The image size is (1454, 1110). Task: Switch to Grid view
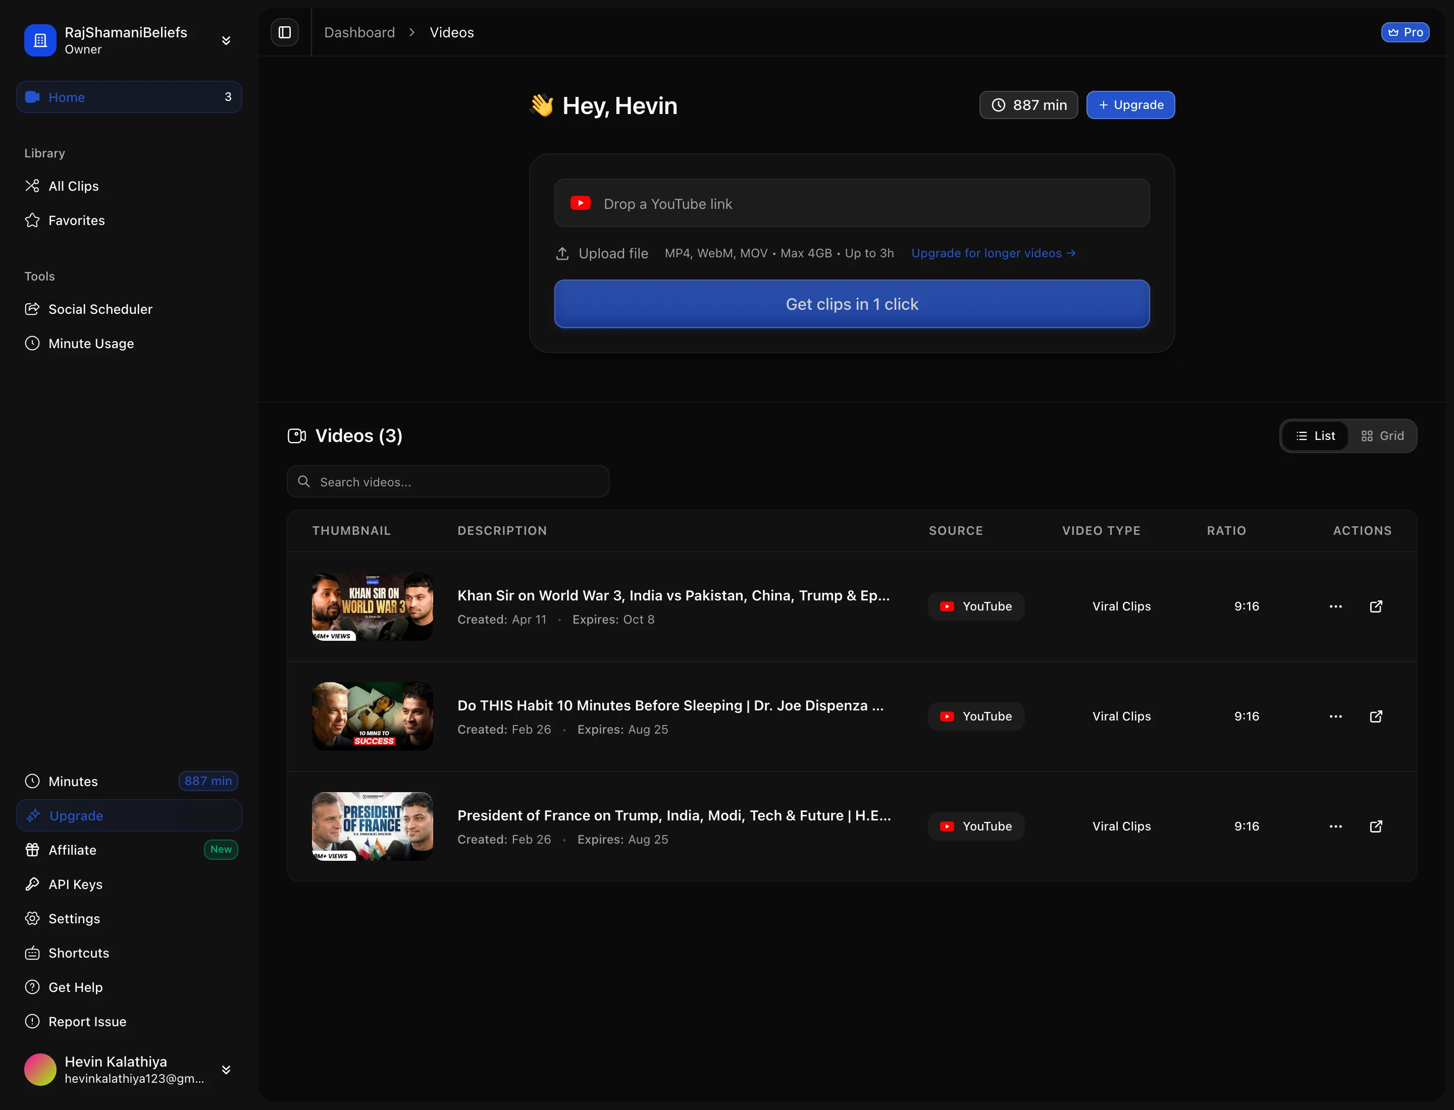click(1383, 436)
